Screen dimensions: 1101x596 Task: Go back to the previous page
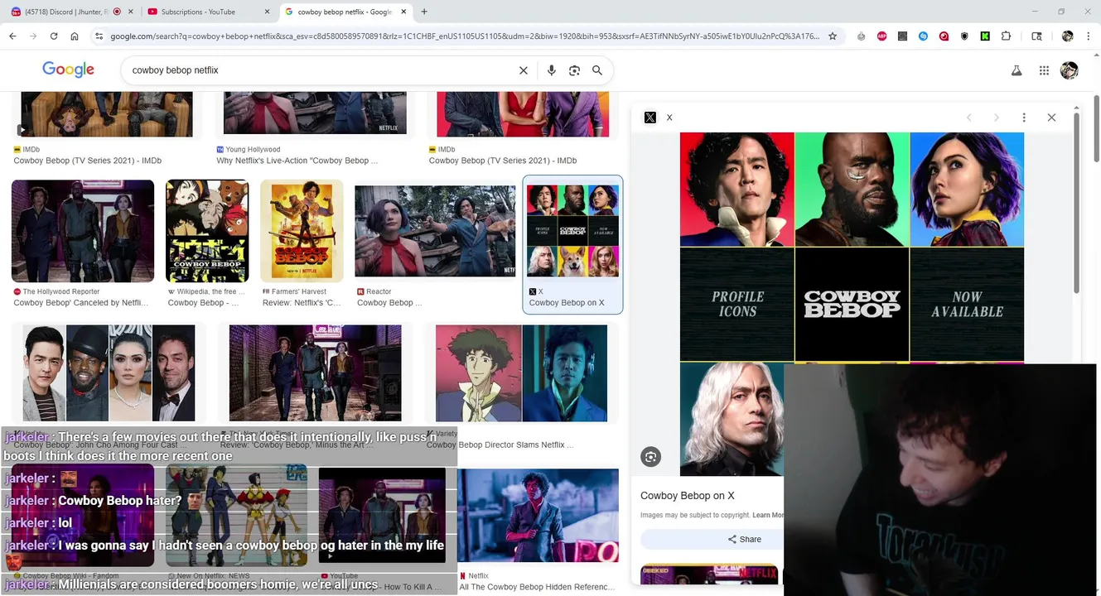point(12,36)
